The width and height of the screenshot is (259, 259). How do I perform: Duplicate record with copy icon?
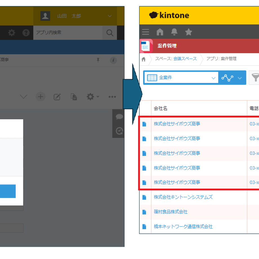coord(74,97)
